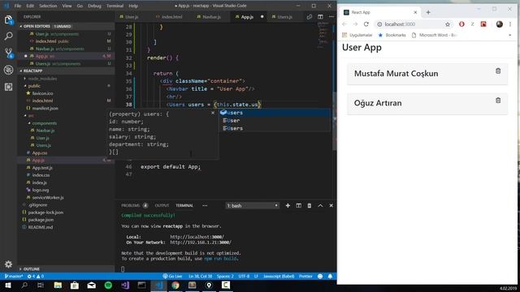Image resolution: width=520 pixels, height=292 pixels.
Task: Click the master branch in status bar
Action: pos(14,276)
